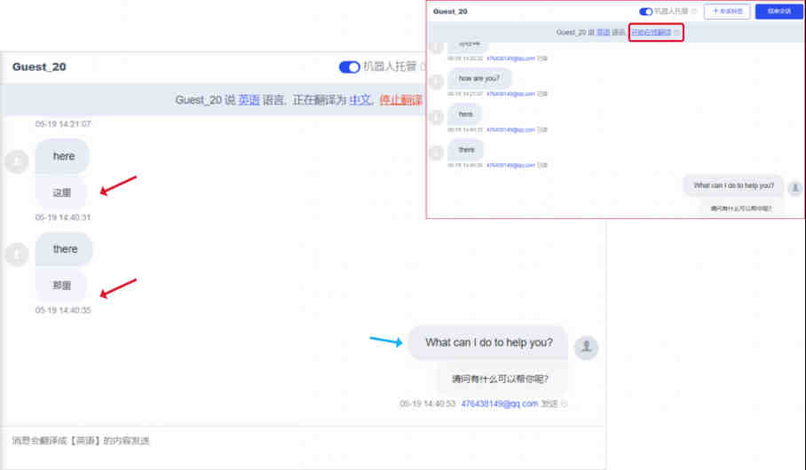Viewport: 806px width, 470px height.
Task: Click the message input field at bottom
Action: [302, 441]
